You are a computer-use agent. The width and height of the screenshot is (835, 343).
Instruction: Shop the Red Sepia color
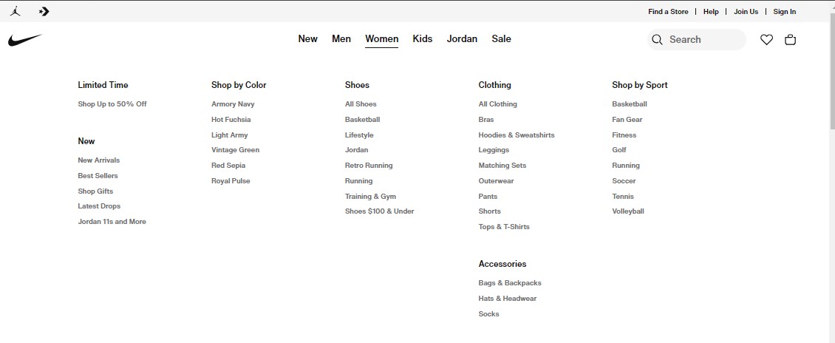coord(228,166)
